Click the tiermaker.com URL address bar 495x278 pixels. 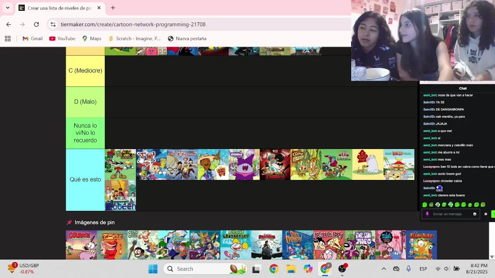point(133,24)
